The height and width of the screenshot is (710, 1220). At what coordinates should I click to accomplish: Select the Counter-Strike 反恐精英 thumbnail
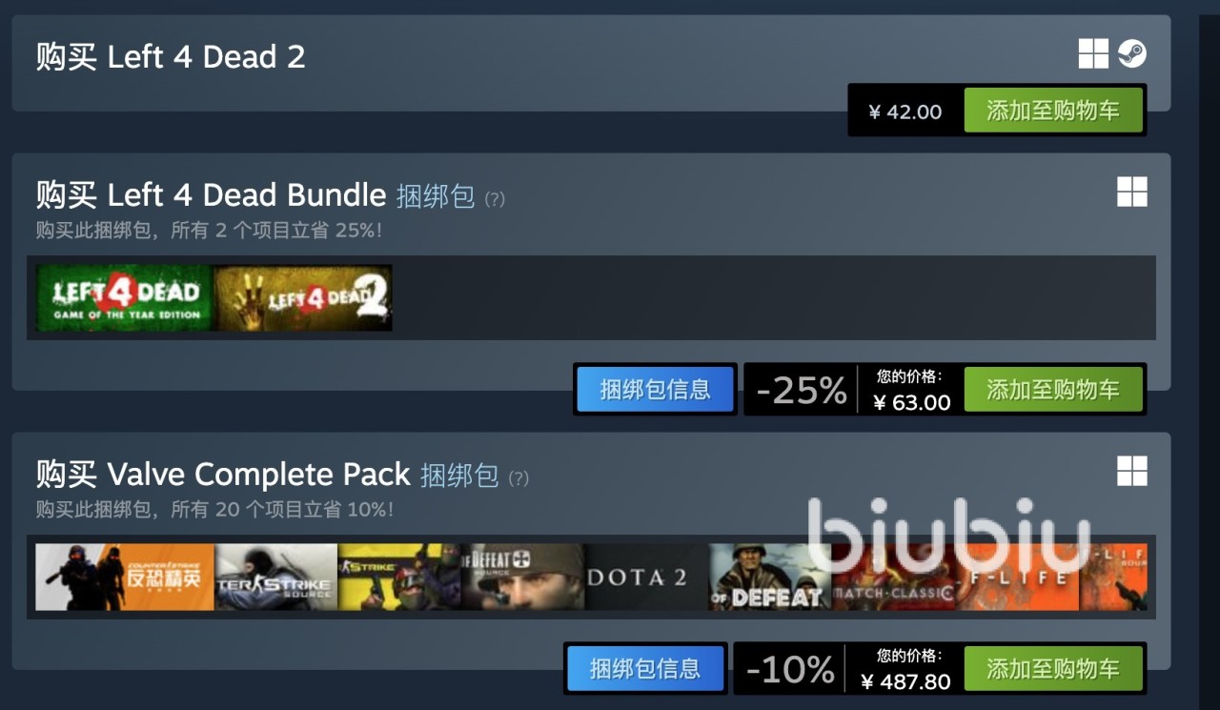125,577
